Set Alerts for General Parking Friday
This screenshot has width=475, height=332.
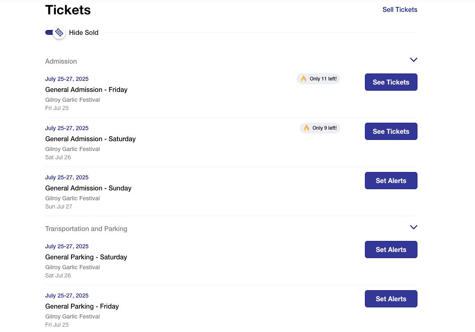(x=391, y=299)
